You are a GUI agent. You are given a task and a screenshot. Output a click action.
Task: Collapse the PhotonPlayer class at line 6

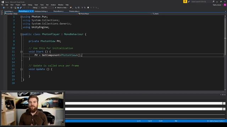(x=21, y=34)
